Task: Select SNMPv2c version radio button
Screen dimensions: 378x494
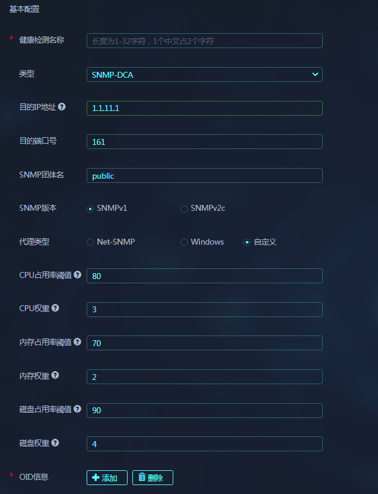Action: pos(185,208)
